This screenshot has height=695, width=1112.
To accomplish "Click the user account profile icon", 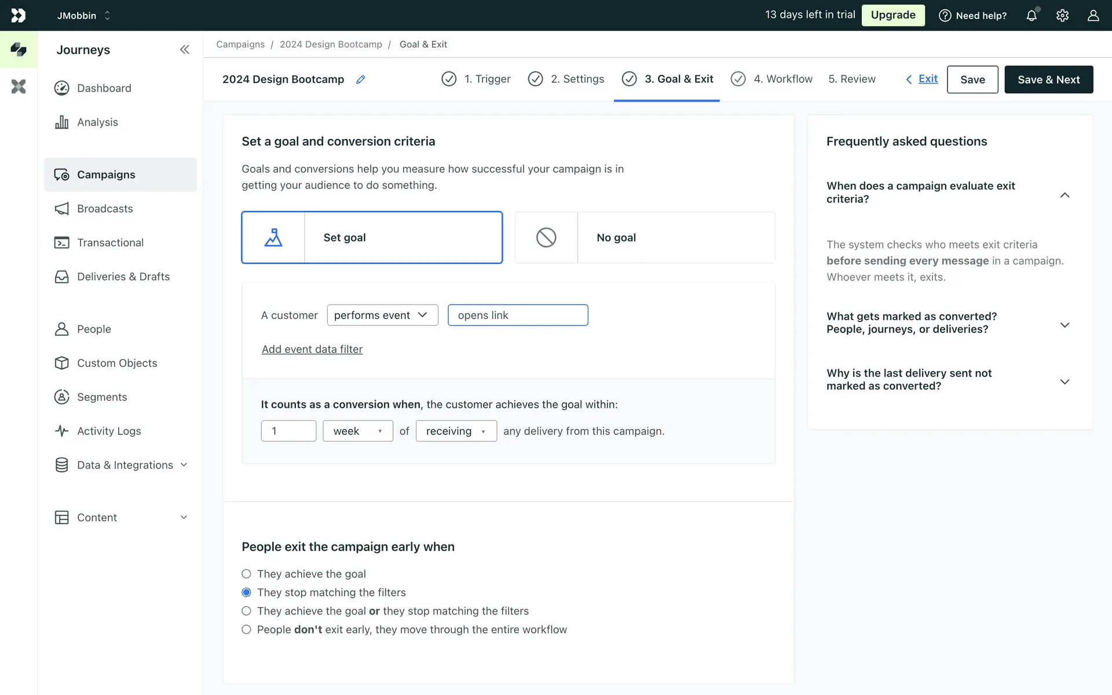I will click(x=1093, y=16).
